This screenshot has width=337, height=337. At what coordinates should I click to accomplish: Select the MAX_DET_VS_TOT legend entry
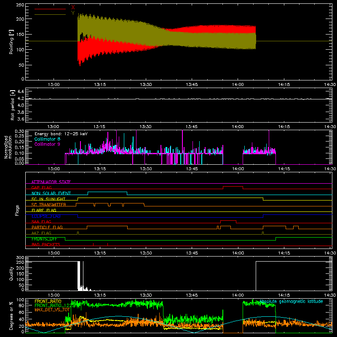coord(52,310)
